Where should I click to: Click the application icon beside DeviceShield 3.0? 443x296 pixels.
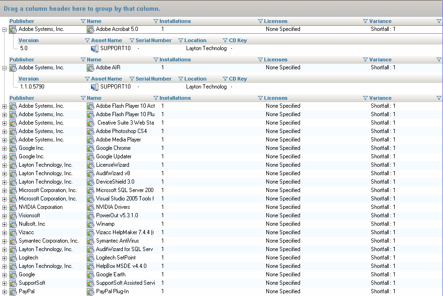click(x=90, y=182)
